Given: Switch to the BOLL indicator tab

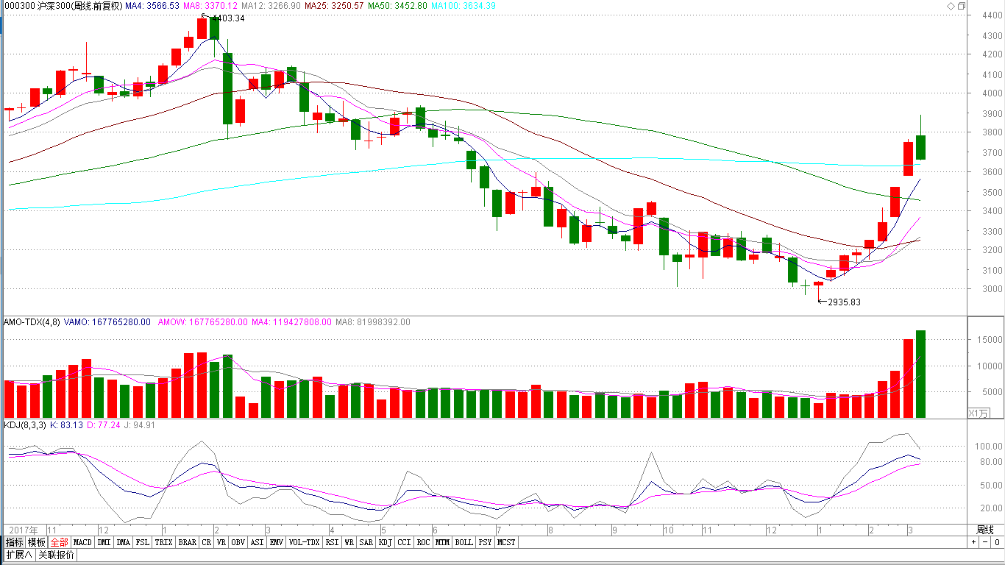Looking at the screenshot, I should [x=464, y=542].
